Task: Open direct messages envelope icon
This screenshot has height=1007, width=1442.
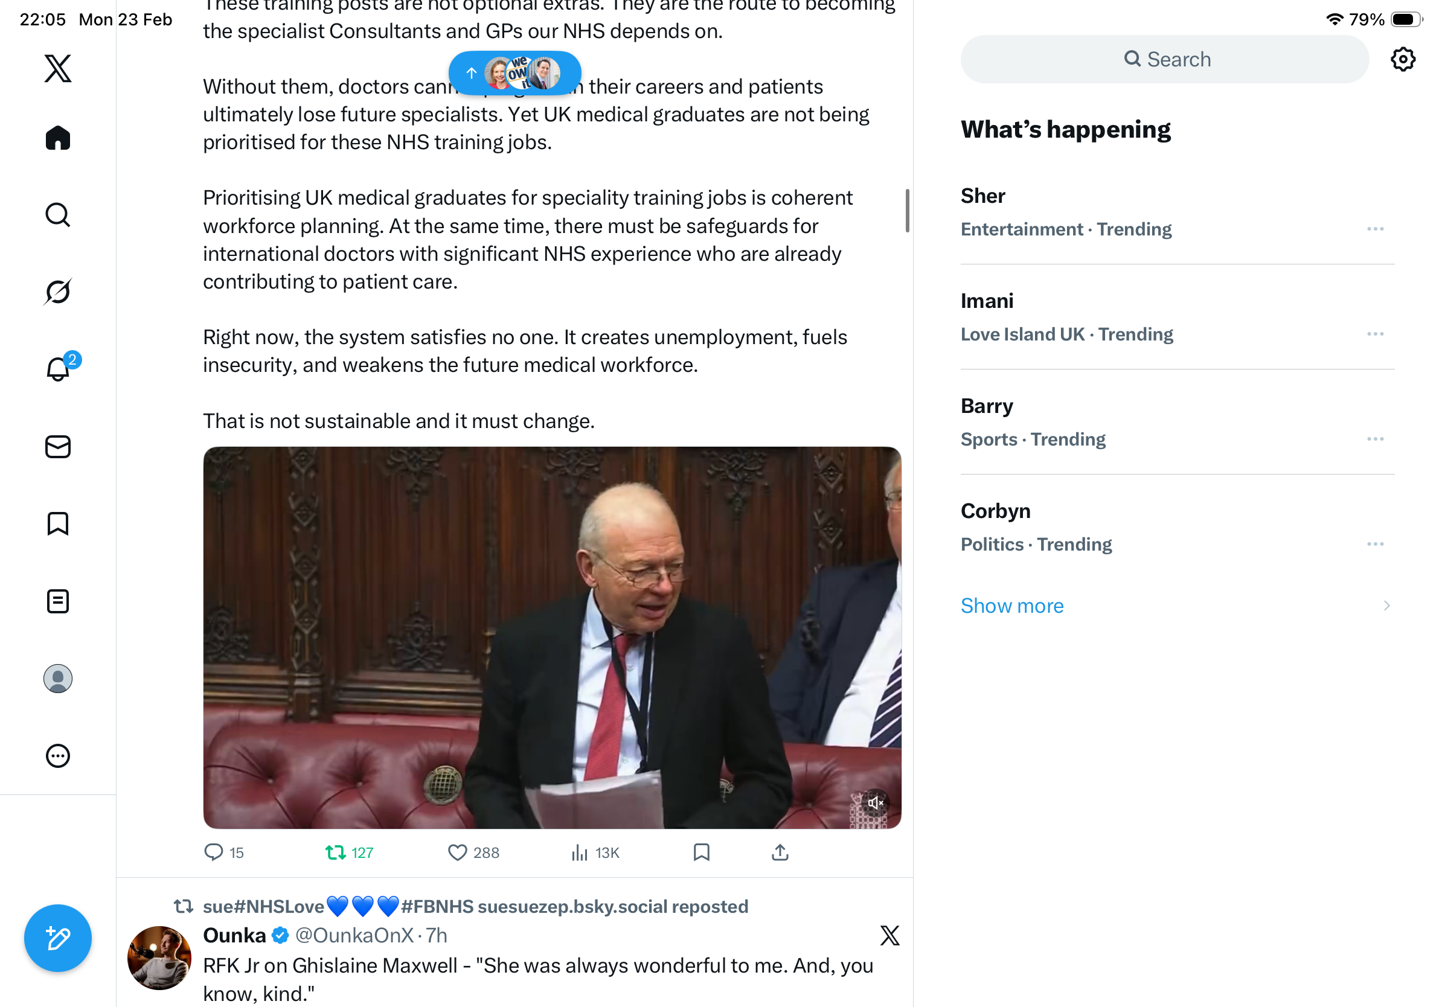Action: [x=58, y=447]
